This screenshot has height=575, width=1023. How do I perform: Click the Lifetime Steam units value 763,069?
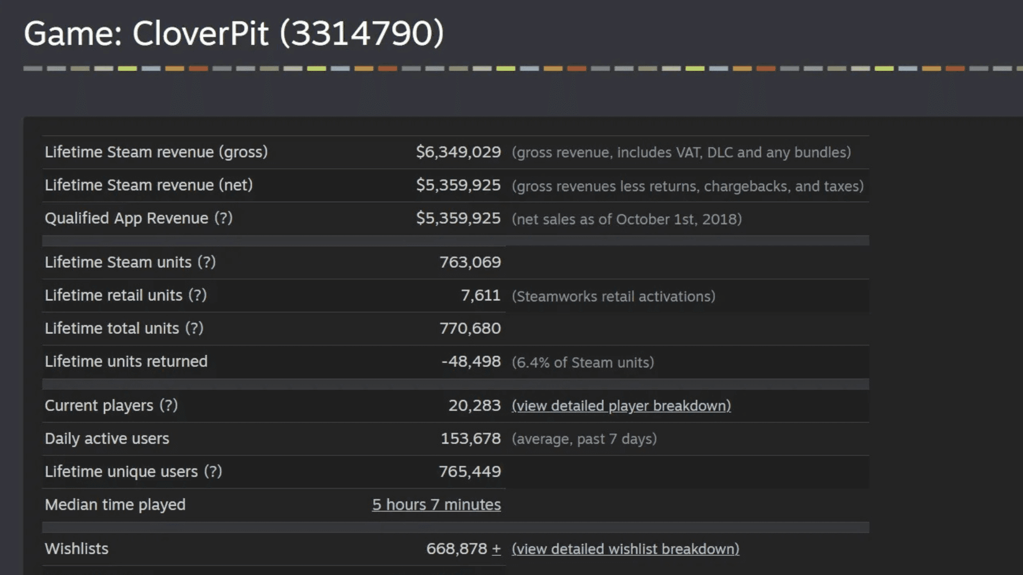pyautogui.click(x=470, y=262)
